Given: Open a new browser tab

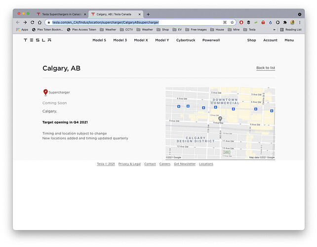Looking at the screenshot, I should [x=148, y=14].
